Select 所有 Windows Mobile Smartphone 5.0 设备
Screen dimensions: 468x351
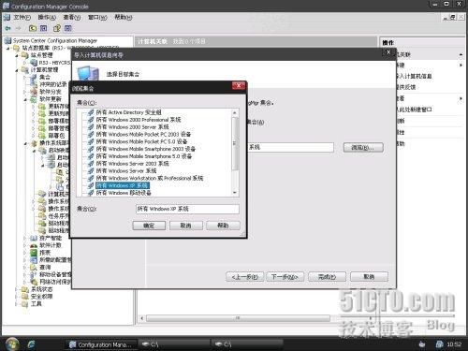[x=144, y=156]
